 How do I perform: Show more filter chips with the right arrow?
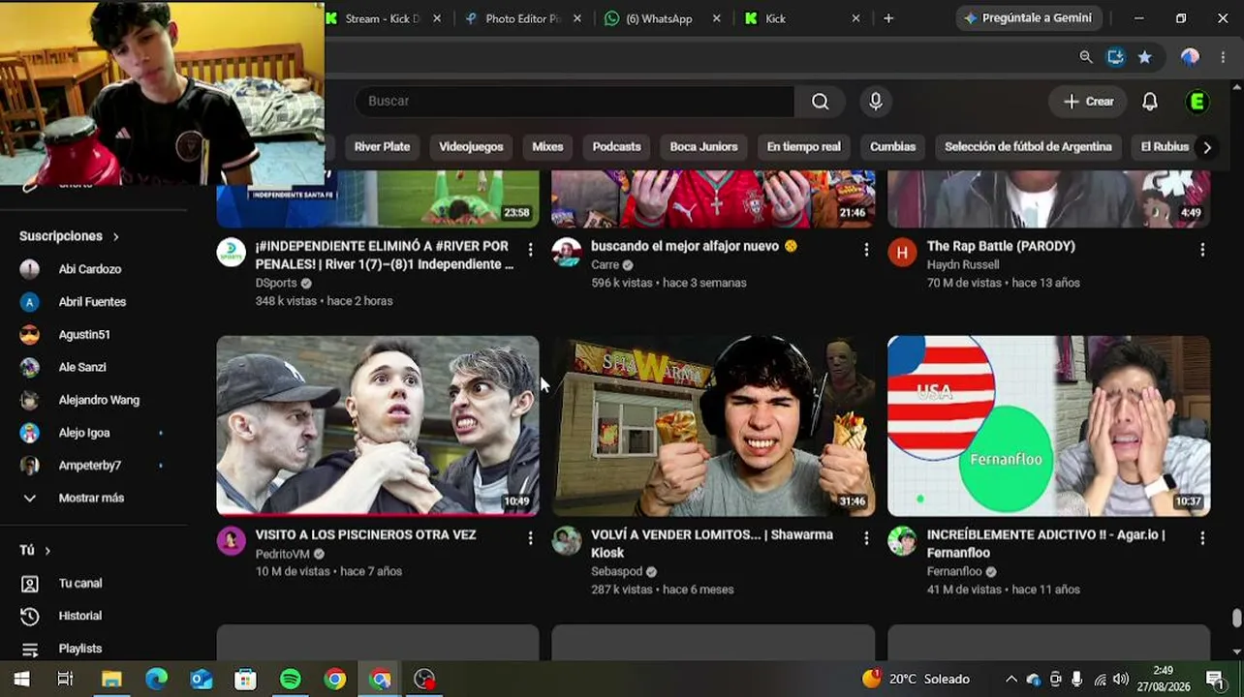(1206, 147)
